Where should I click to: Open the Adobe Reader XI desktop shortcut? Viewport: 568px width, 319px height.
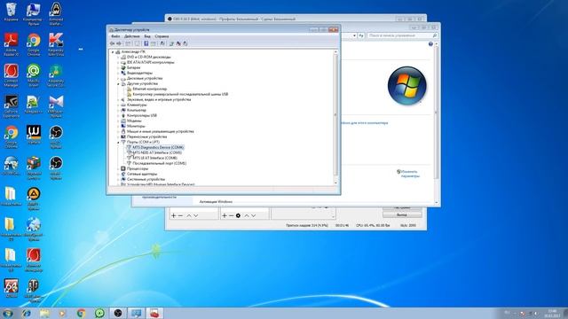pyautogui.click(x=11, y=44)
